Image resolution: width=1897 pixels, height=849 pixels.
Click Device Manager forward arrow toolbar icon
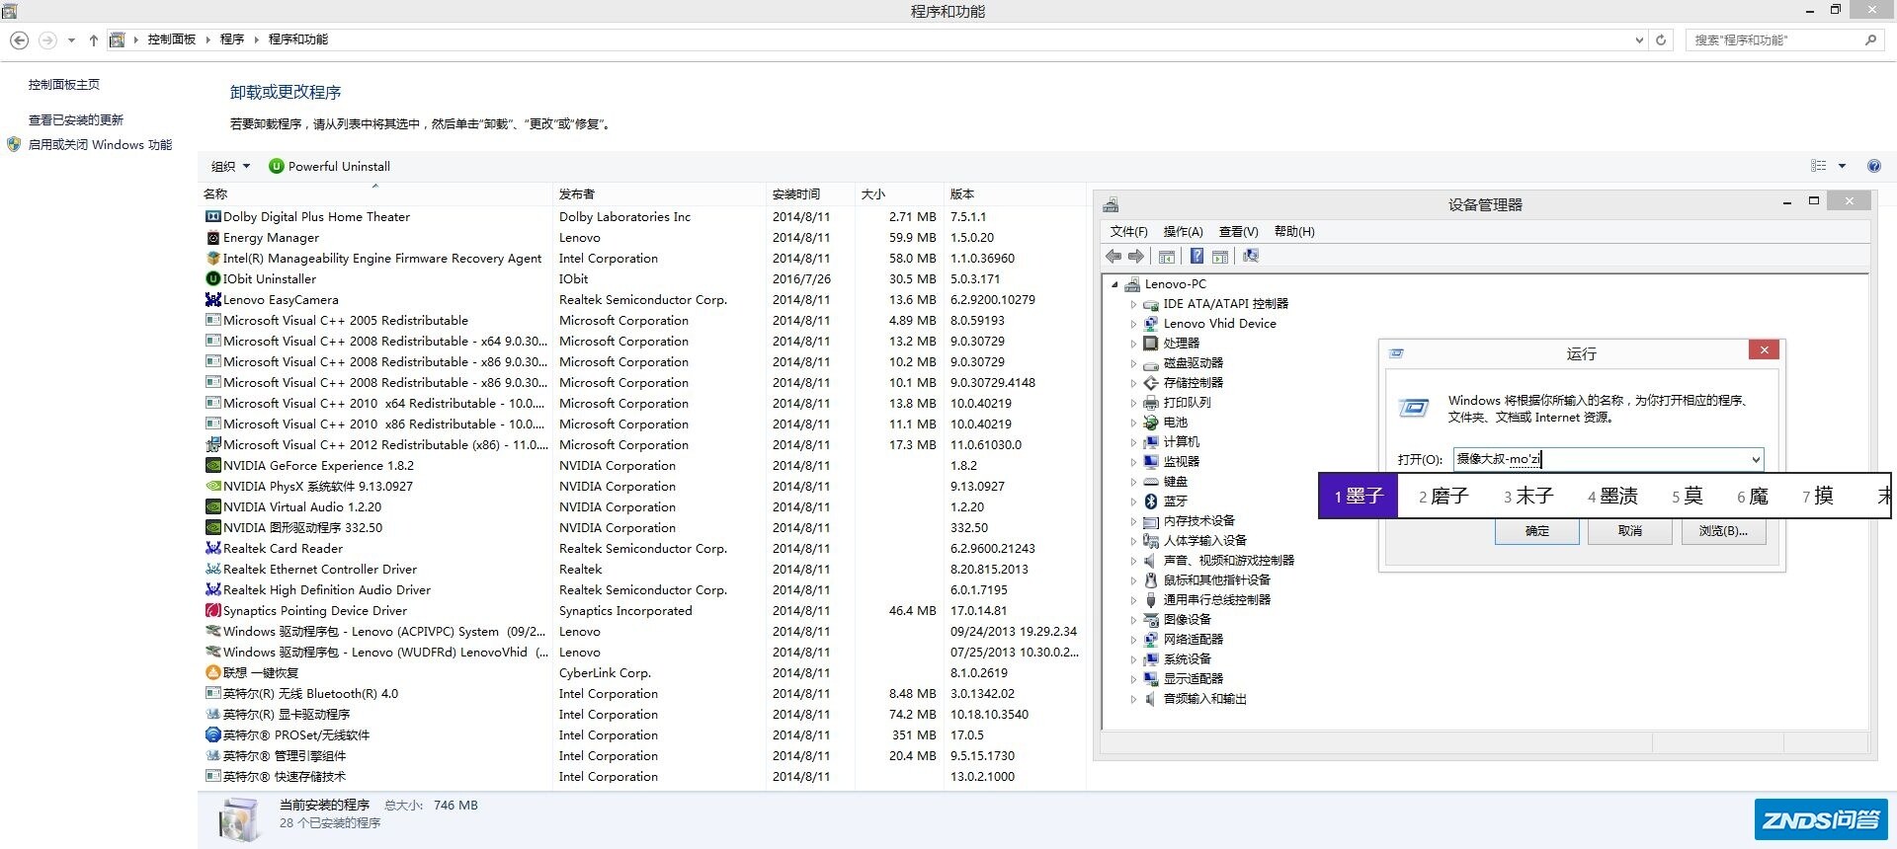[x=1136, y=256]
